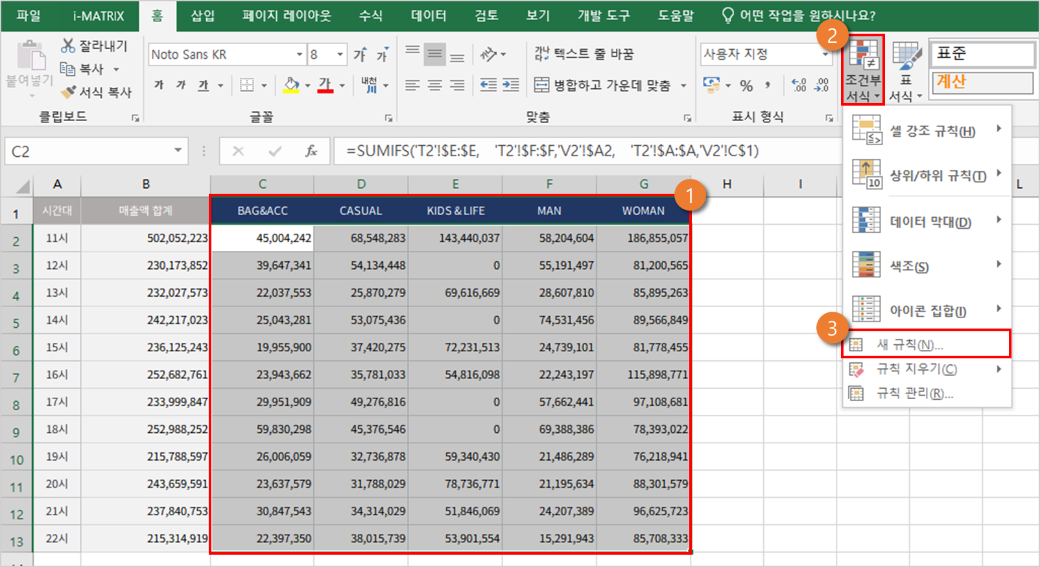1040x567 pixels.
Task: Click the Format as Table (표 서식) icon
Action: [906, 70]
